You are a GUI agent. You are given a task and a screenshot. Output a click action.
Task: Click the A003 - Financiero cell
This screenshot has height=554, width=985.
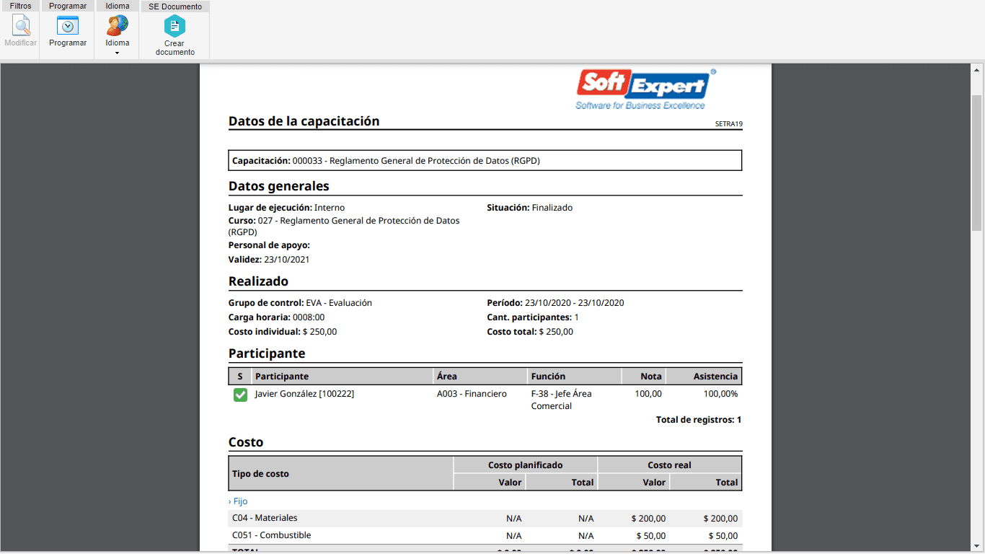click(x=472, y=394)
